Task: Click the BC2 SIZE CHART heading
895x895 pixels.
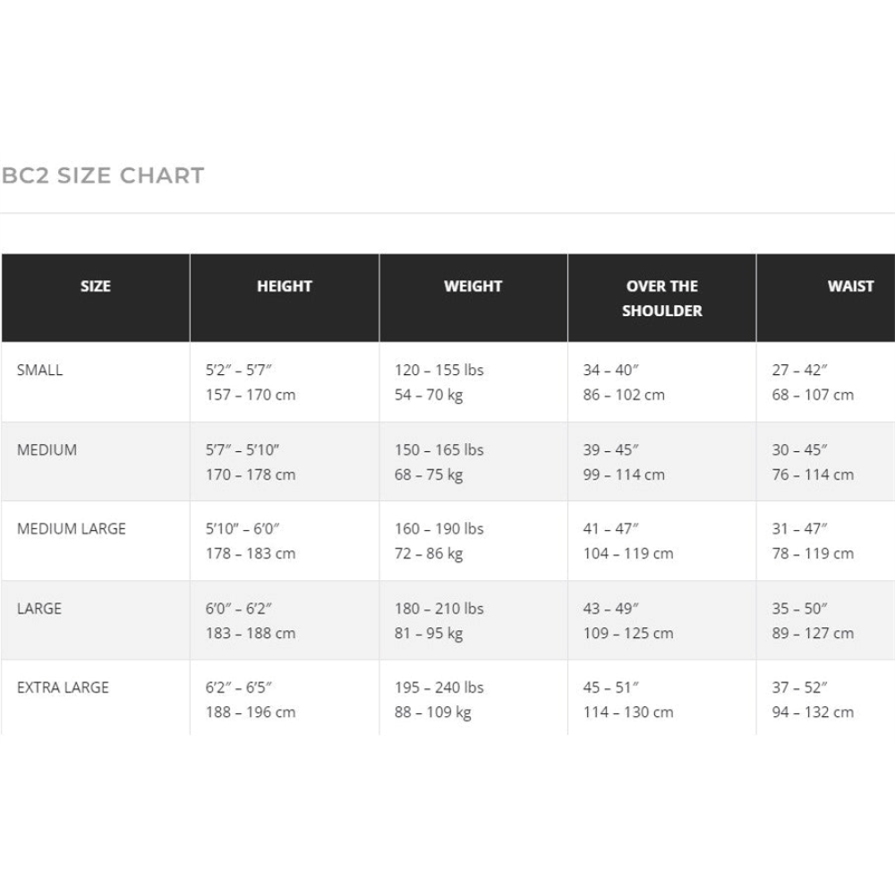Action: click(x=103, y=175)
